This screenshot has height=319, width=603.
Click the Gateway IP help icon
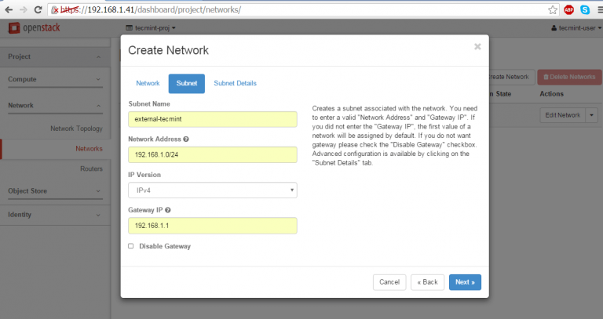[169, 210]
